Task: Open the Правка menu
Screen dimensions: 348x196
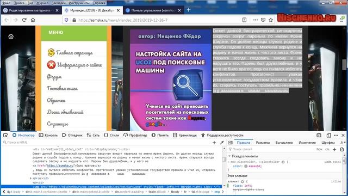Action: click(x=19, y=3)
